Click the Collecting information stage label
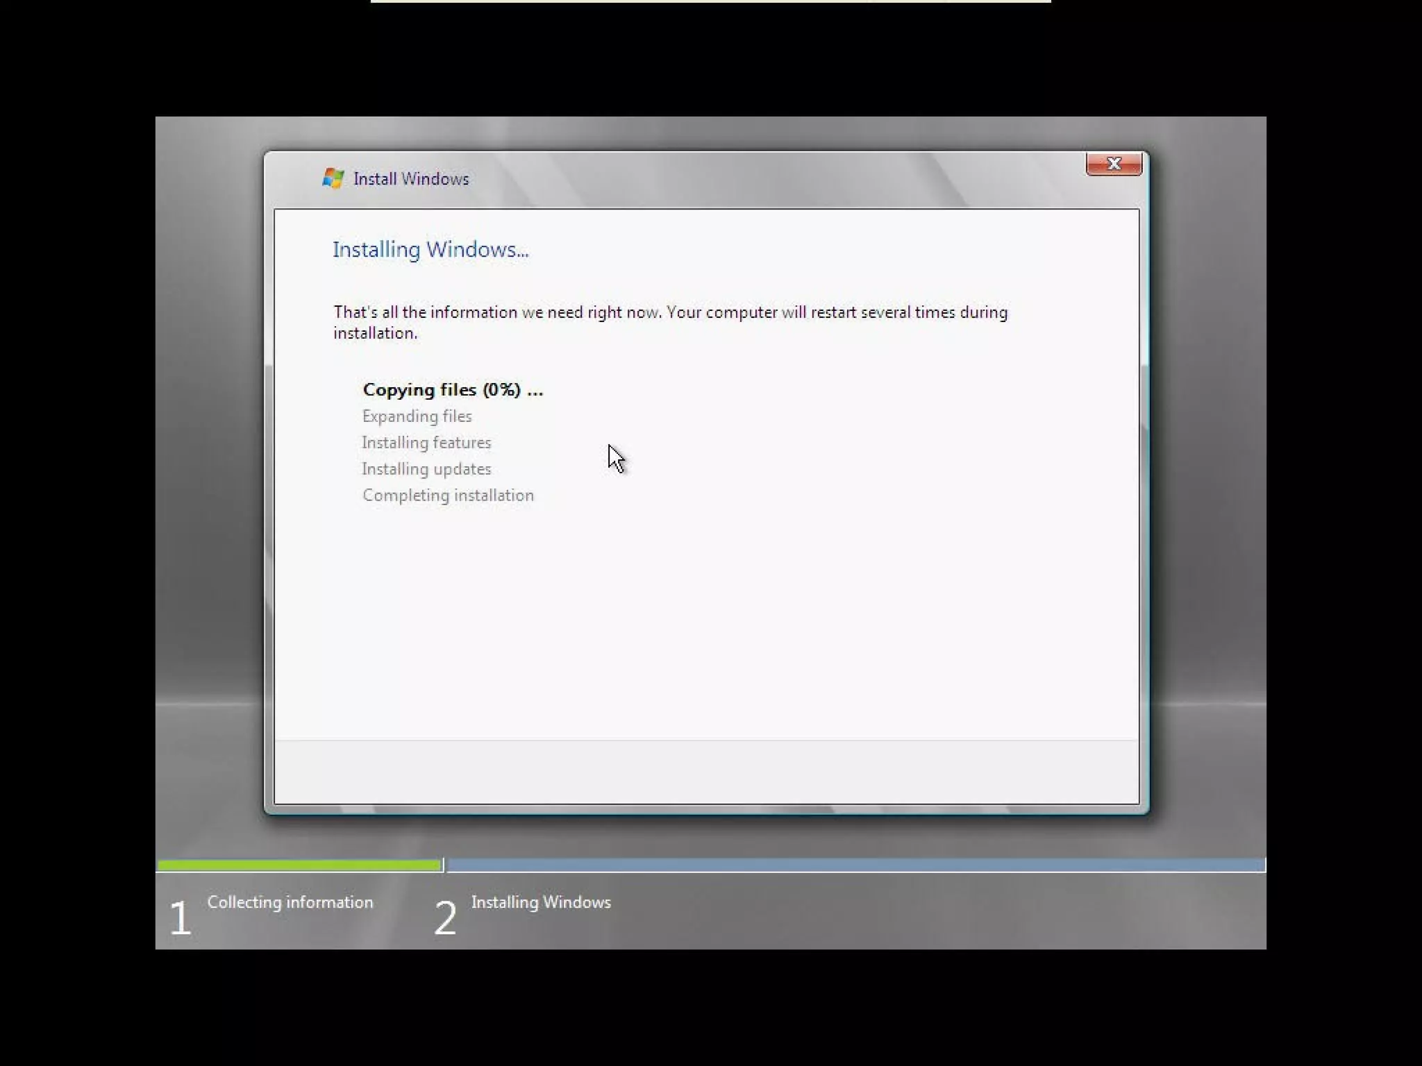 tap(290, 902)
